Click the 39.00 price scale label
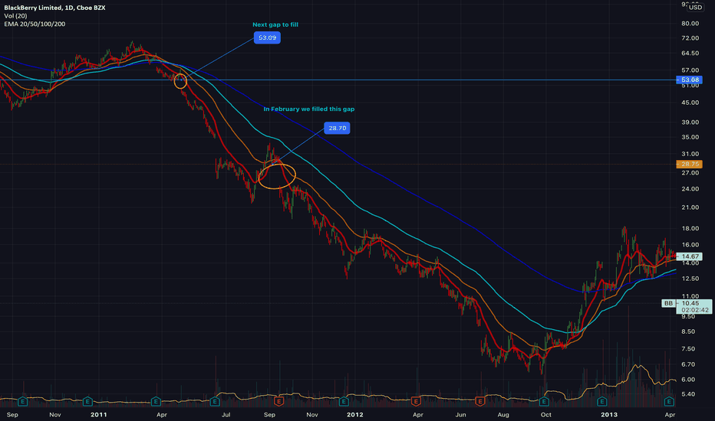Screen dimensions: 715x421 (690, 122)
